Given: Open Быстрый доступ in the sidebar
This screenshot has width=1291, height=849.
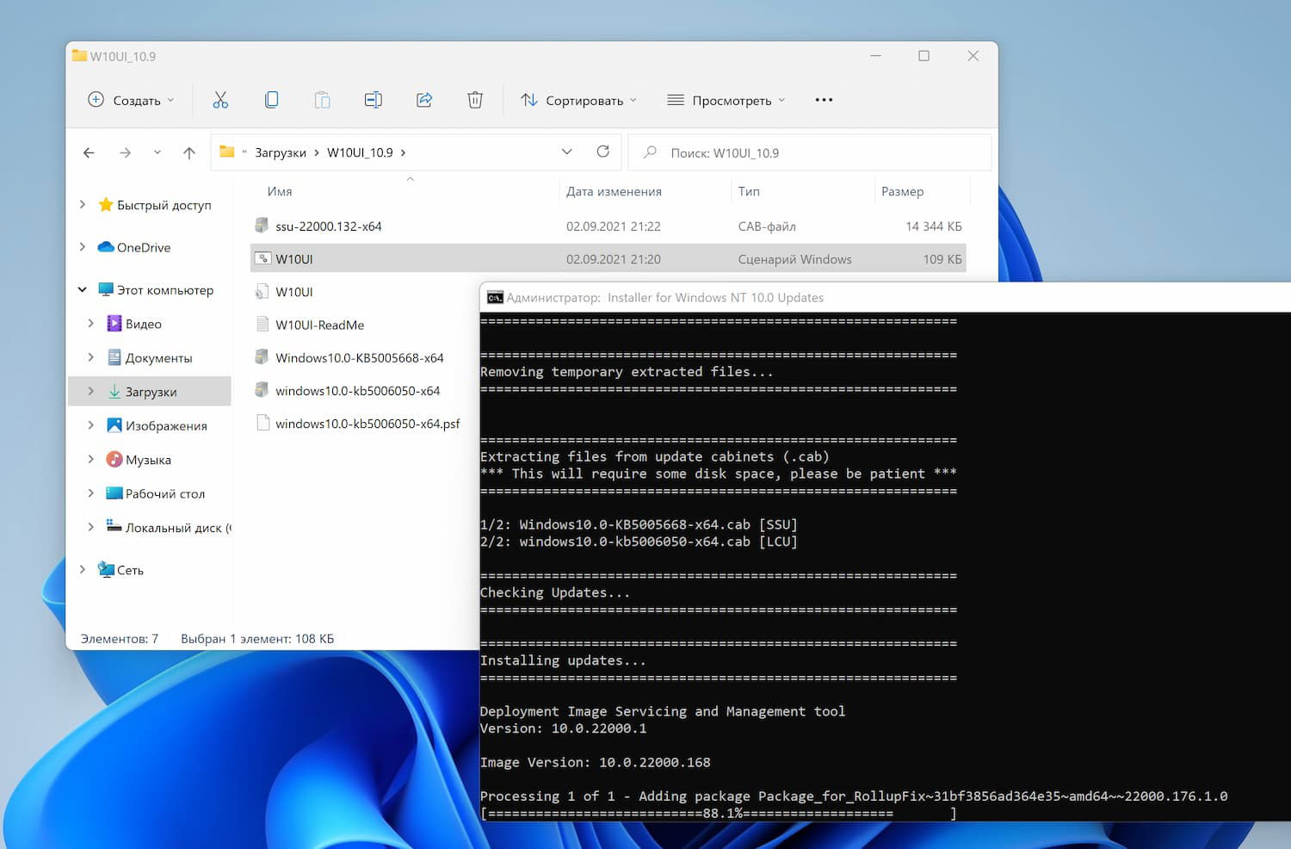Looking at the screenshot, I should click(164, 205).
